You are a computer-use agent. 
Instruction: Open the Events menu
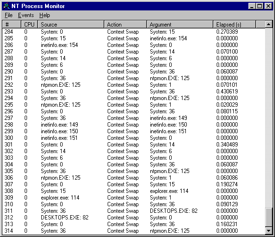coord(26,15)
